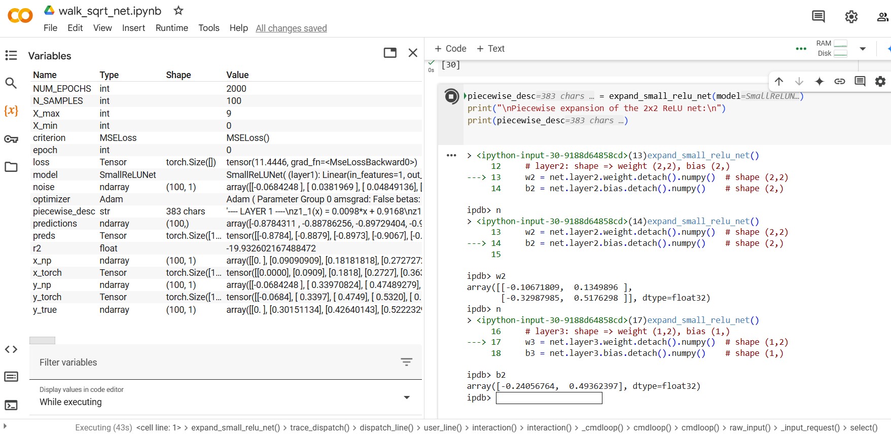Open Code snippets sidebar icon

[x=11, y=349]
